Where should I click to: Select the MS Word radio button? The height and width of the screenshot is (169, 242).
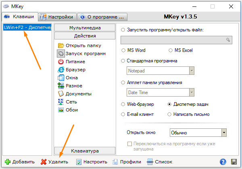tap(123, 50)
